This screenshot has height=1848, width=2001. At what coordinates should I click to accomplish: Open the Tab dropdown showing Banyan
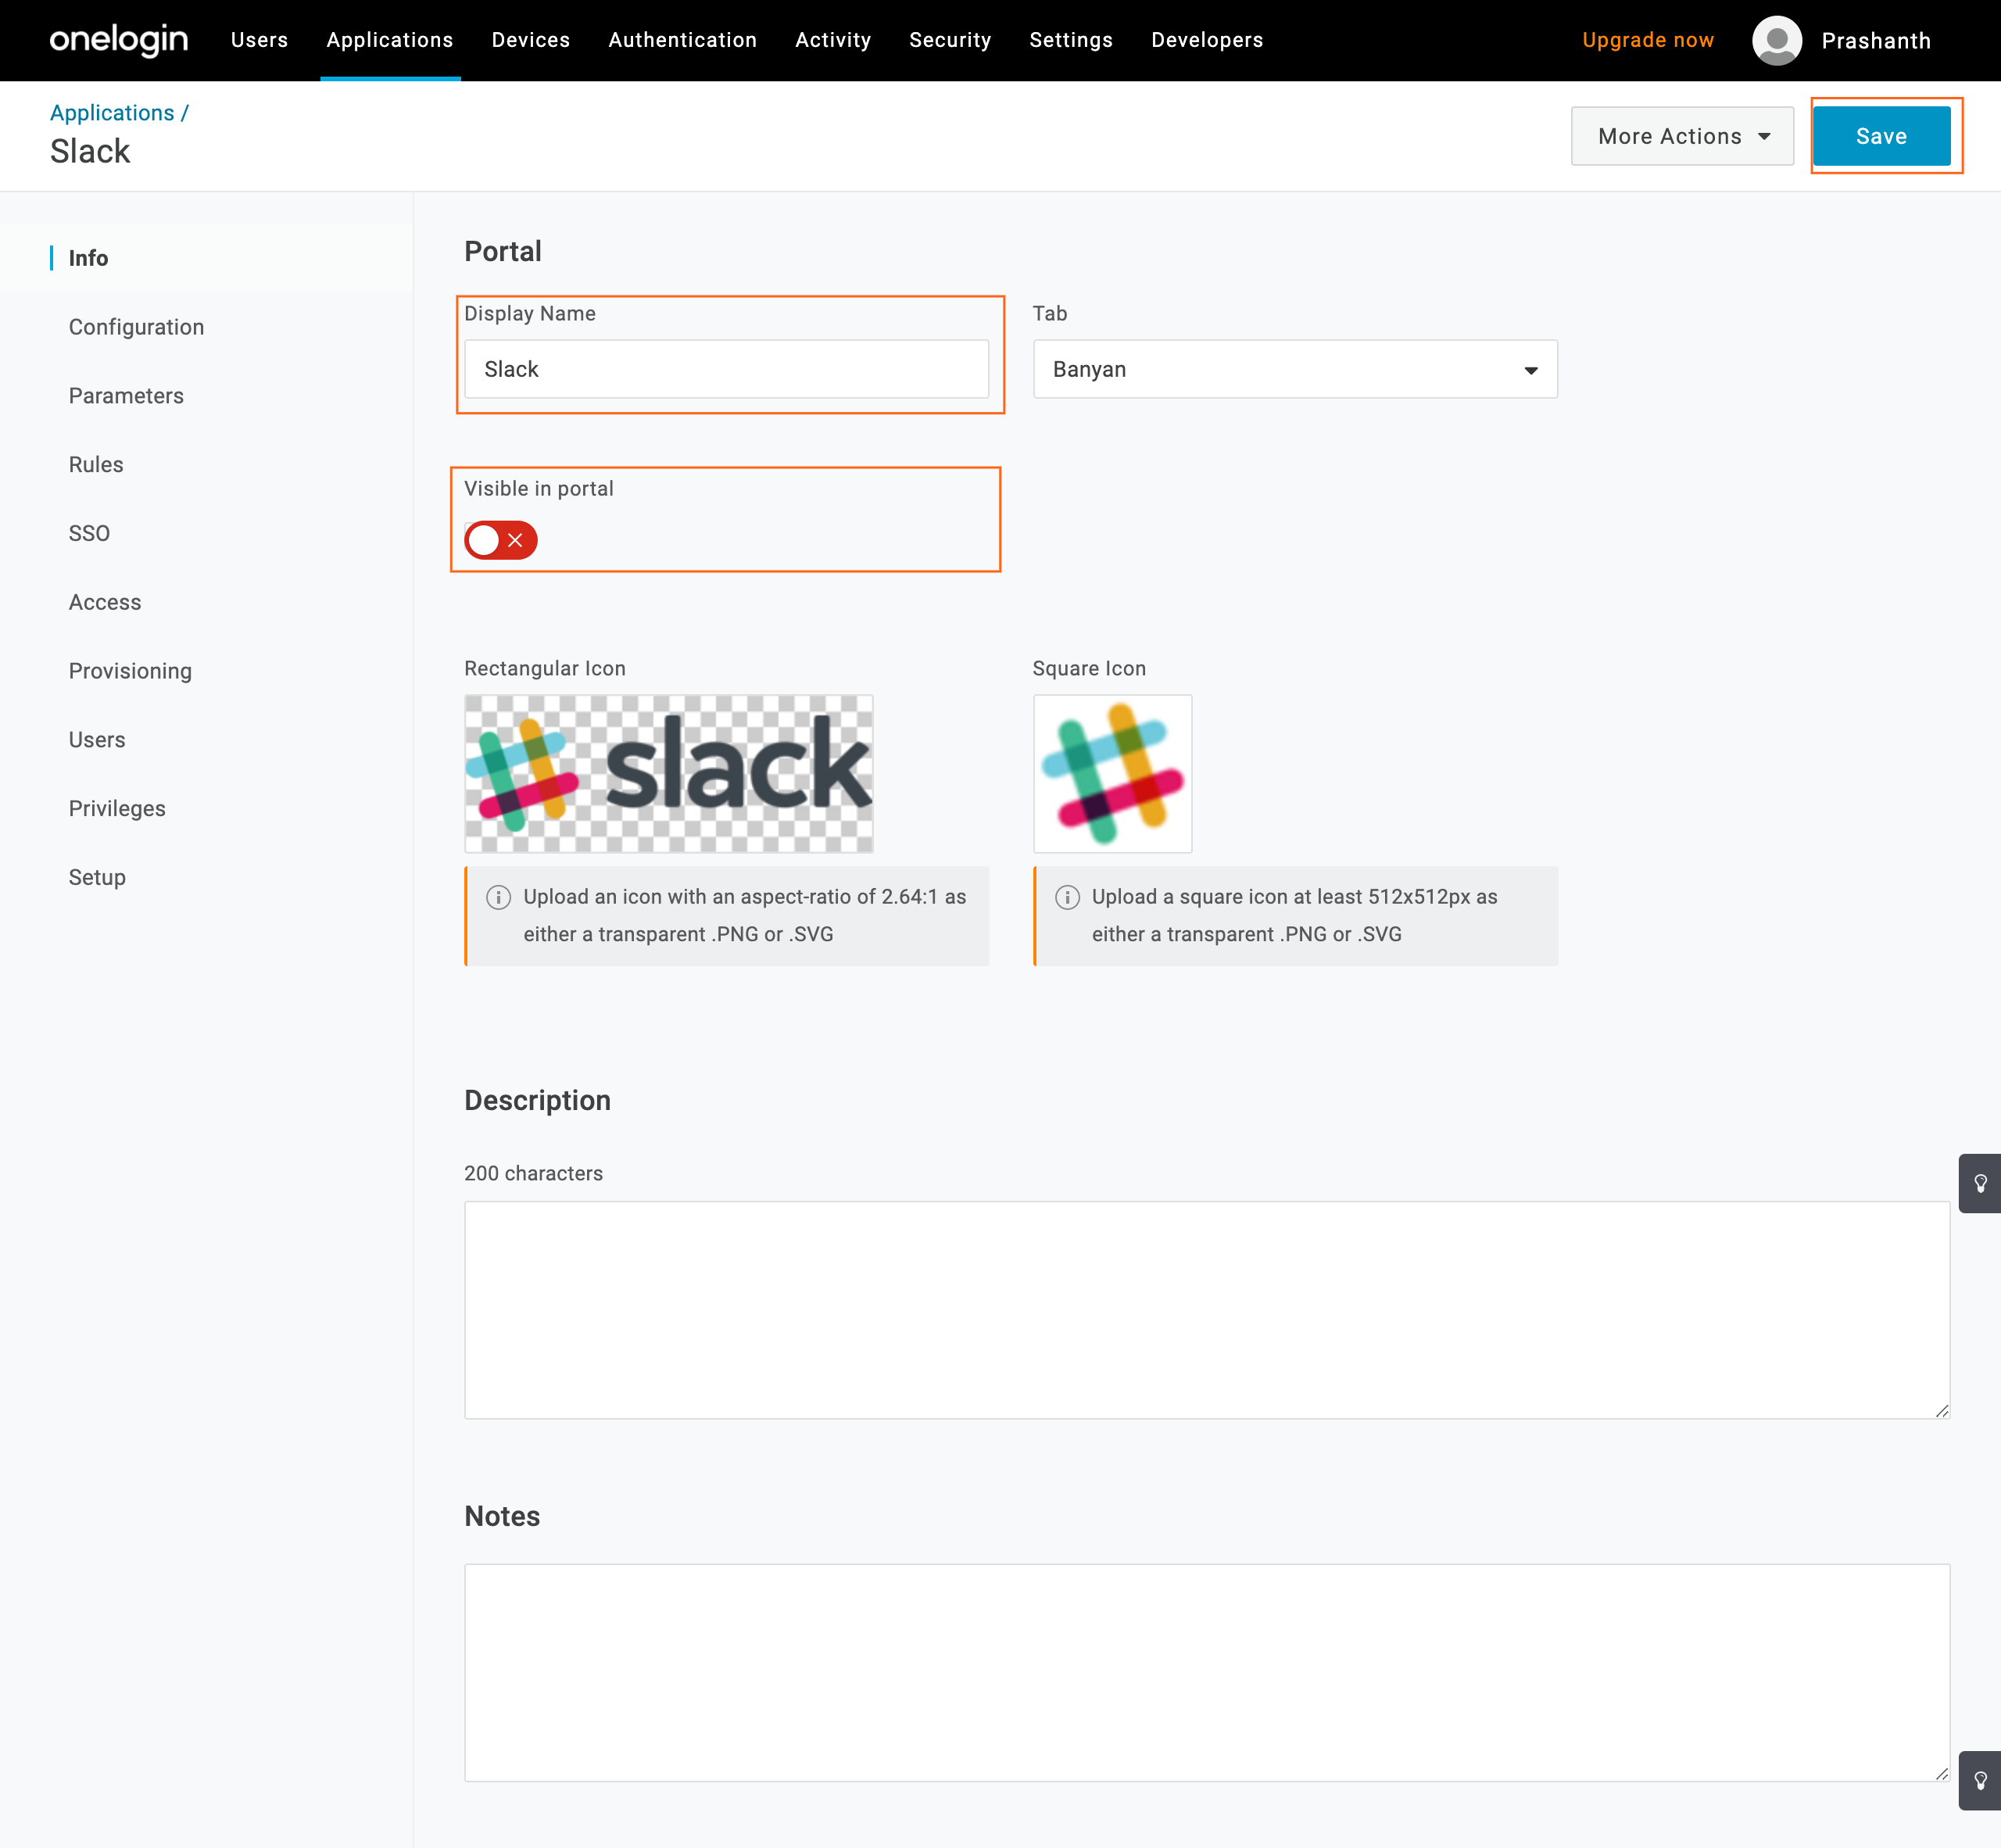click(x=1294, y=369)
